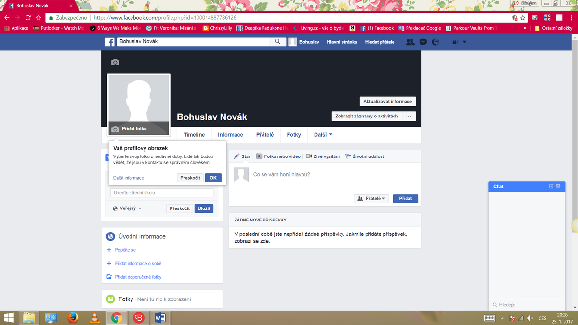
Task: Expand the Veřejný privacy dropdown
Action: [127, 208]
